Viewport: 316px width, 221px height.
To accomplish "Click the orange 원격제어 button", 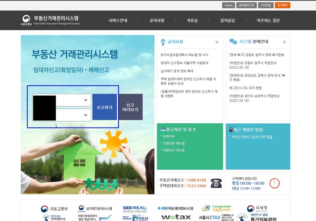I will pyautogui.click(x=282, y=5).
